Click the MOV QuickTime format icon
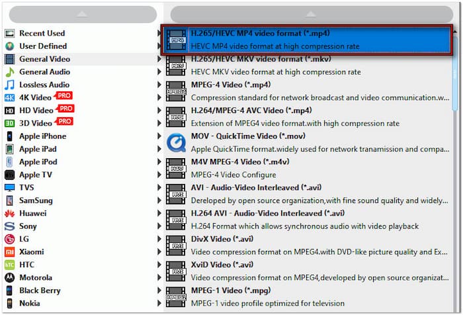Viewport: 463px width, 315px height. (x=176, y=142)
